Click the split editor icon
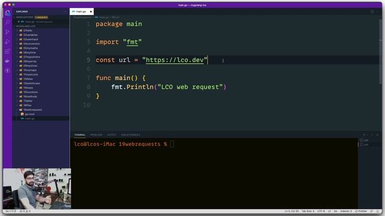The image size is (385, 216). coord(372,11)
